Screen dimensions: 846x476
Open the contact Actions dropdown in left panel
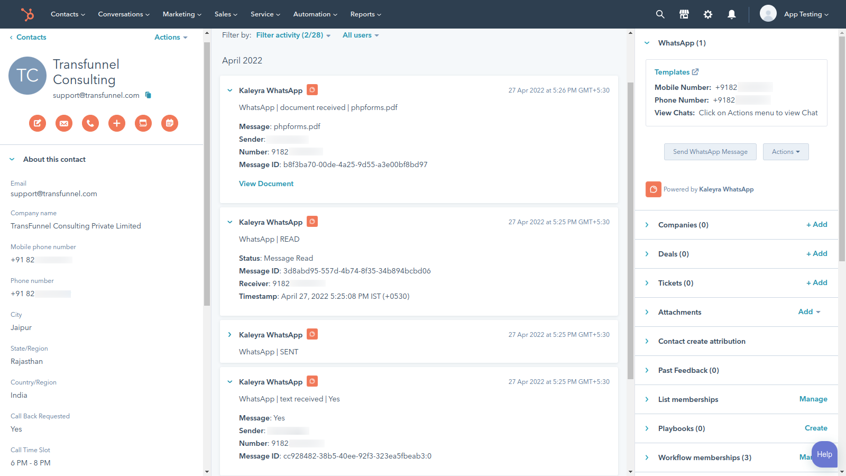[x=171, y=37]
